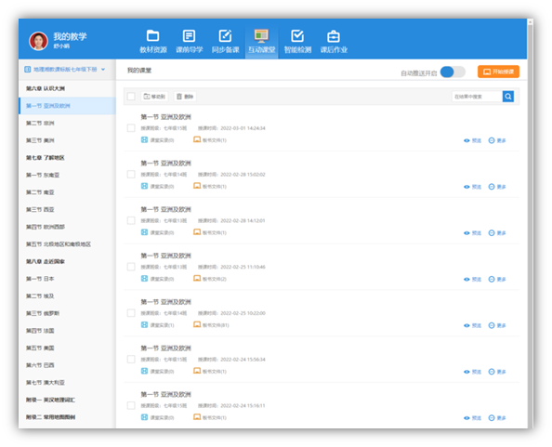The width and height of the screenshot is (552, 447).
Task: Expand 更多 for the 2022-02-28 14:12:01 lesson
Action: [x=497, y=233]
